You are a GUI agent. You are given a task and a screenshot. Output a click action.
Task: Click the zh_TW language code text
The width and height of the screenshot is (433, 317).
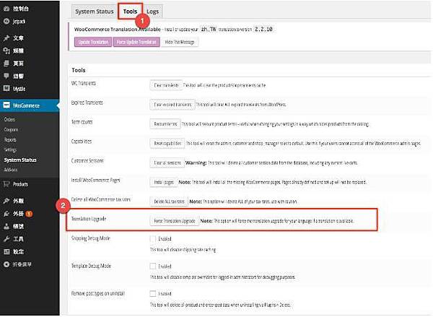point(209,29)
